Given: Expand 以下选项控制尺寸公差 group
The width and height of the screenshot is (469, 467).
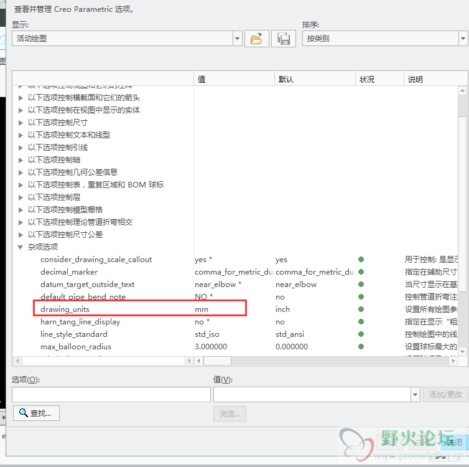Looking at the screenshot, I should tap(21, 235).
